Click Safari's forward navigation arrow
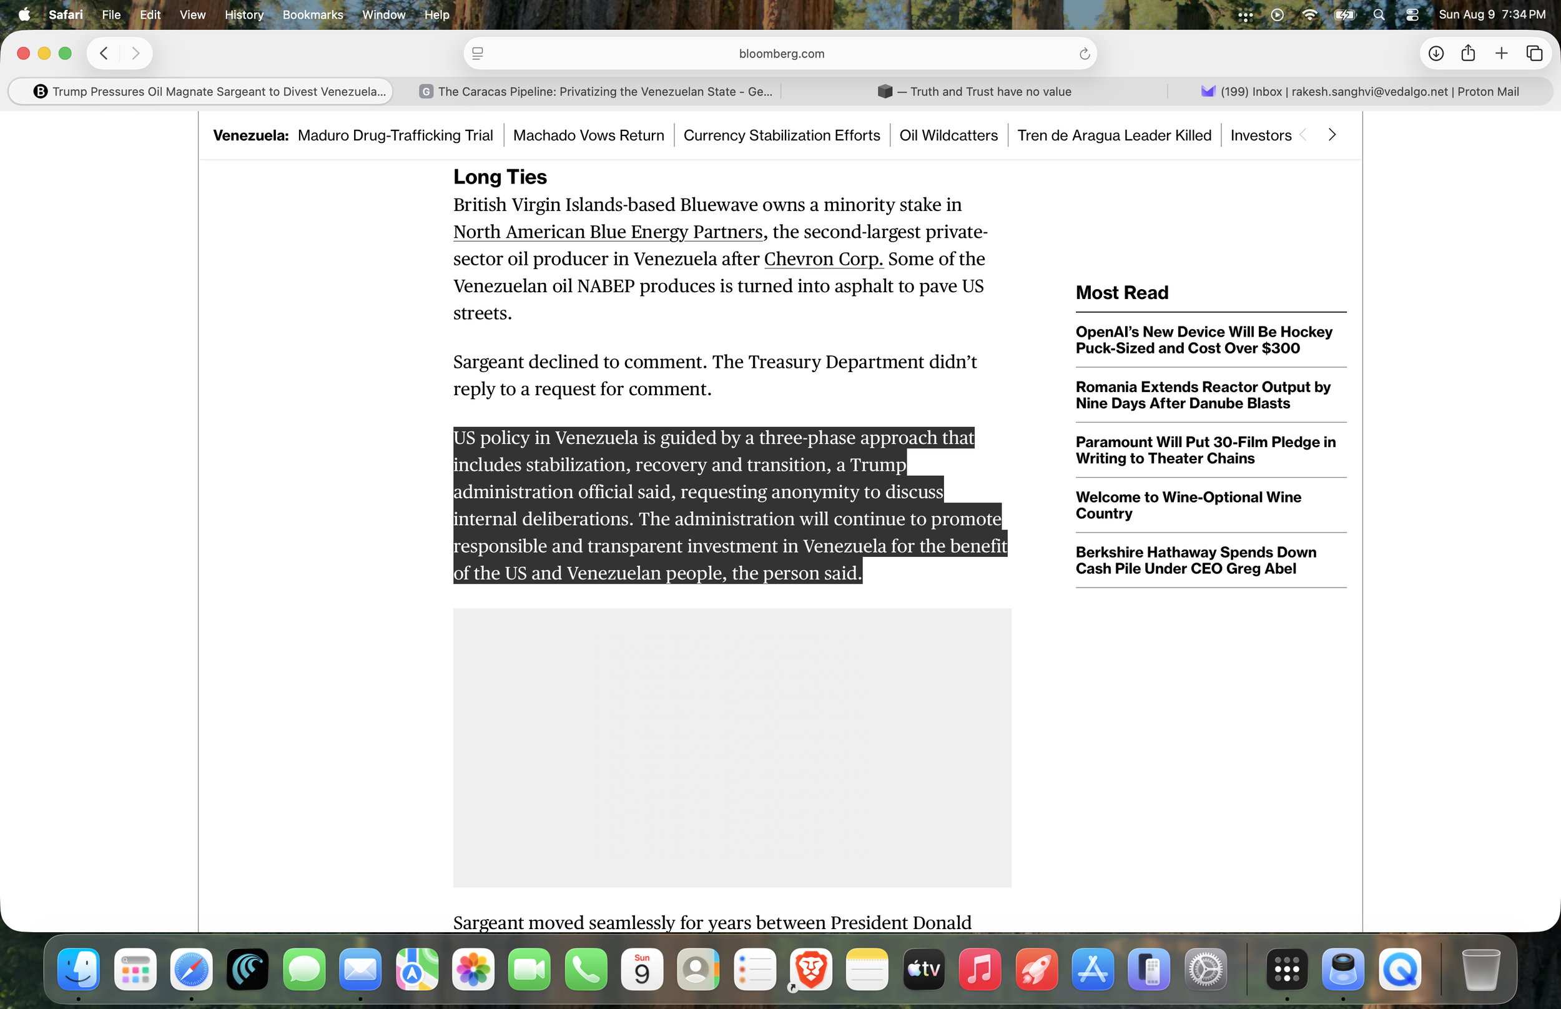1561x1009 pixels. click(135, 53)
